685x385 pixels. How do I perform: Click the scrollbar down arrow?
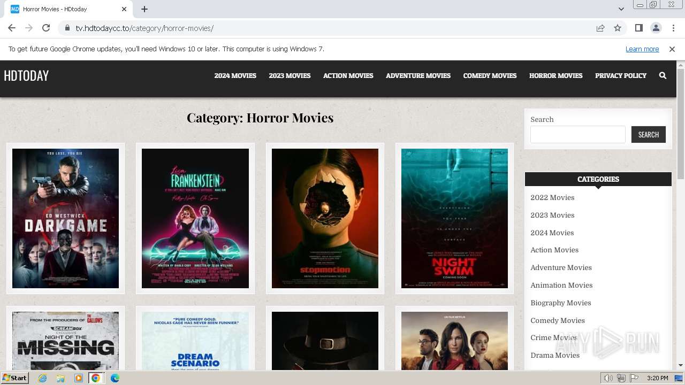coord(681,366)
